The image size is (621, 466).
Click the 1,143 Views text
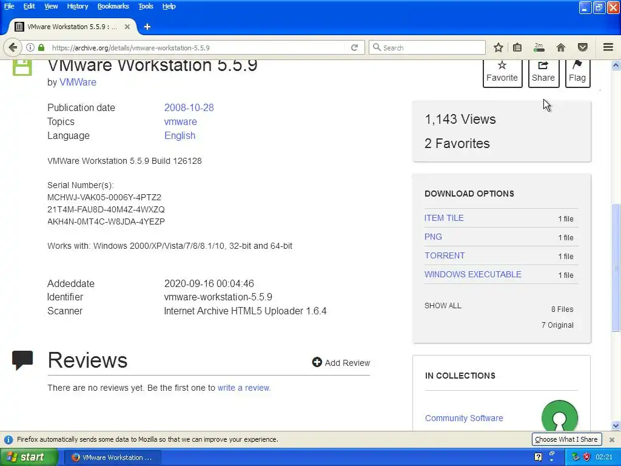pos(460,120)
